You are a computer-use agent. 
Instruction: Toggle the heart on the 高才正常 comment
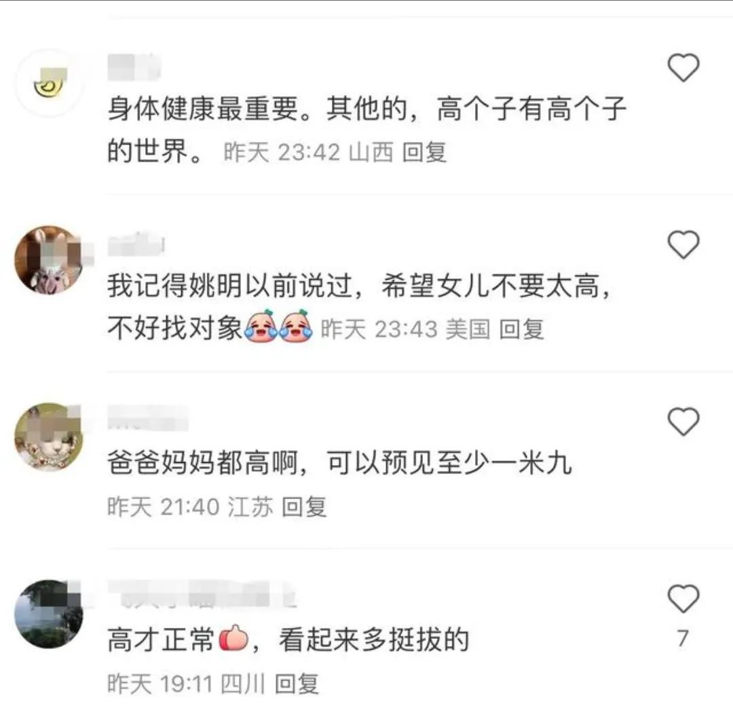pos(683,599)
